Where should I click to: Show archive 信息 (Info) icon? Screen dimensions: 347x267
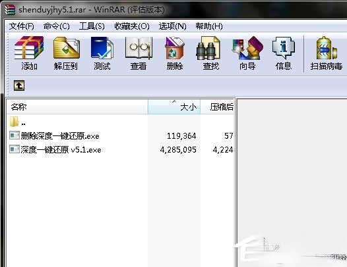tap(284, 48)
